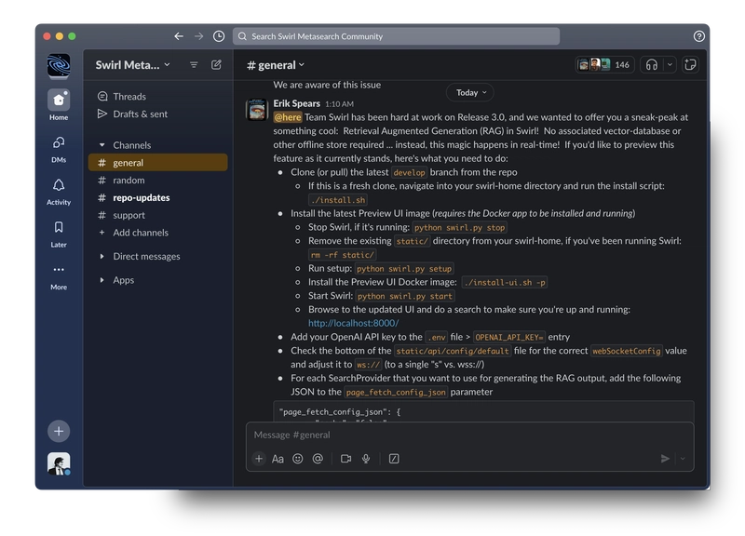Open the More sidebar menu

(x=59, y=276)
